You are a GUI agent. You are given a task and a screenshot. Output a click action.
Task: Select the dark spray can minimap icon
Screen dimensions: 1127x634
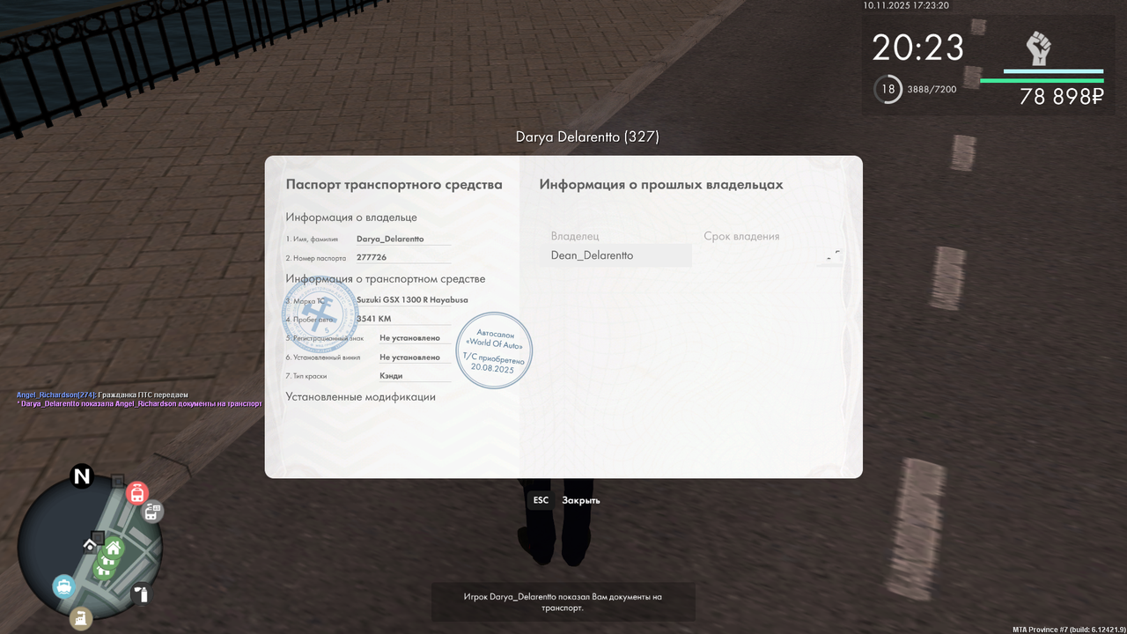(x=141, y=594)
